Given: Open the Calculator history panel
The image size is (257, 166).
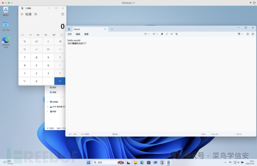Looking at the screenshot, I should click(x=63, y=14).
